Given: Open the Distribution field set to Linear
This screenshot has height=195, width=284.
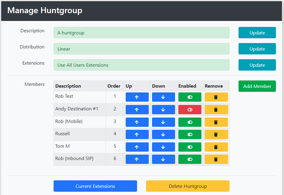Looking at the screenshot, I should pyautogui.click(x=142, y=49).
